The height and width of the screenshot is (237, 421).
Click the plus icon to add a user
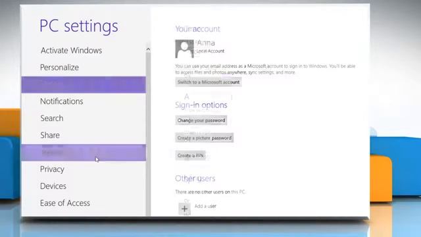click(x=184, y=209)
